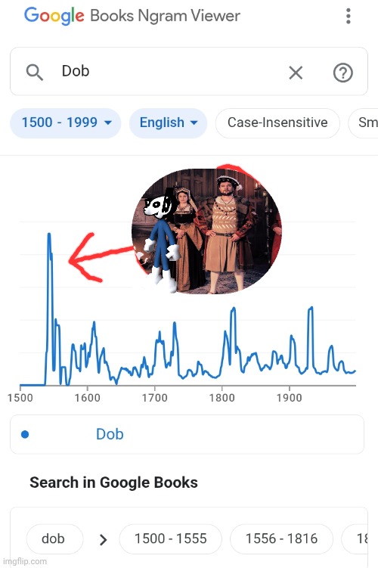Expand the 1500 - 1999 year range dropdown
This screenshot has height=568, width=378.
pos(66,123)
